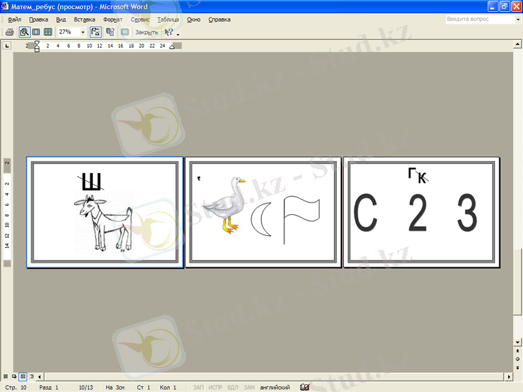Image resolution: width=523 pixels, height=392 pixels.
Task: Open the Справка menu
Action: [x=220, y=20]
